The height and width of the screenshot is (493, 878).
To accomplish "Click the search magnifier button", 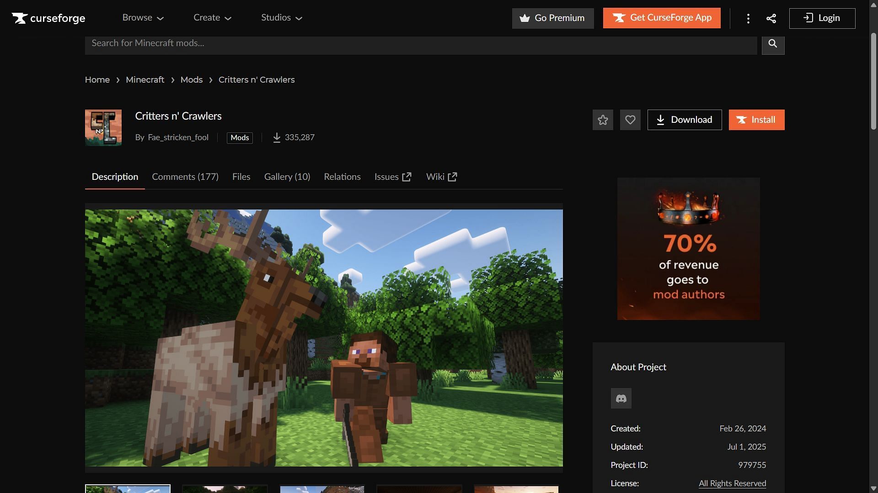I will tap(773, 44).
